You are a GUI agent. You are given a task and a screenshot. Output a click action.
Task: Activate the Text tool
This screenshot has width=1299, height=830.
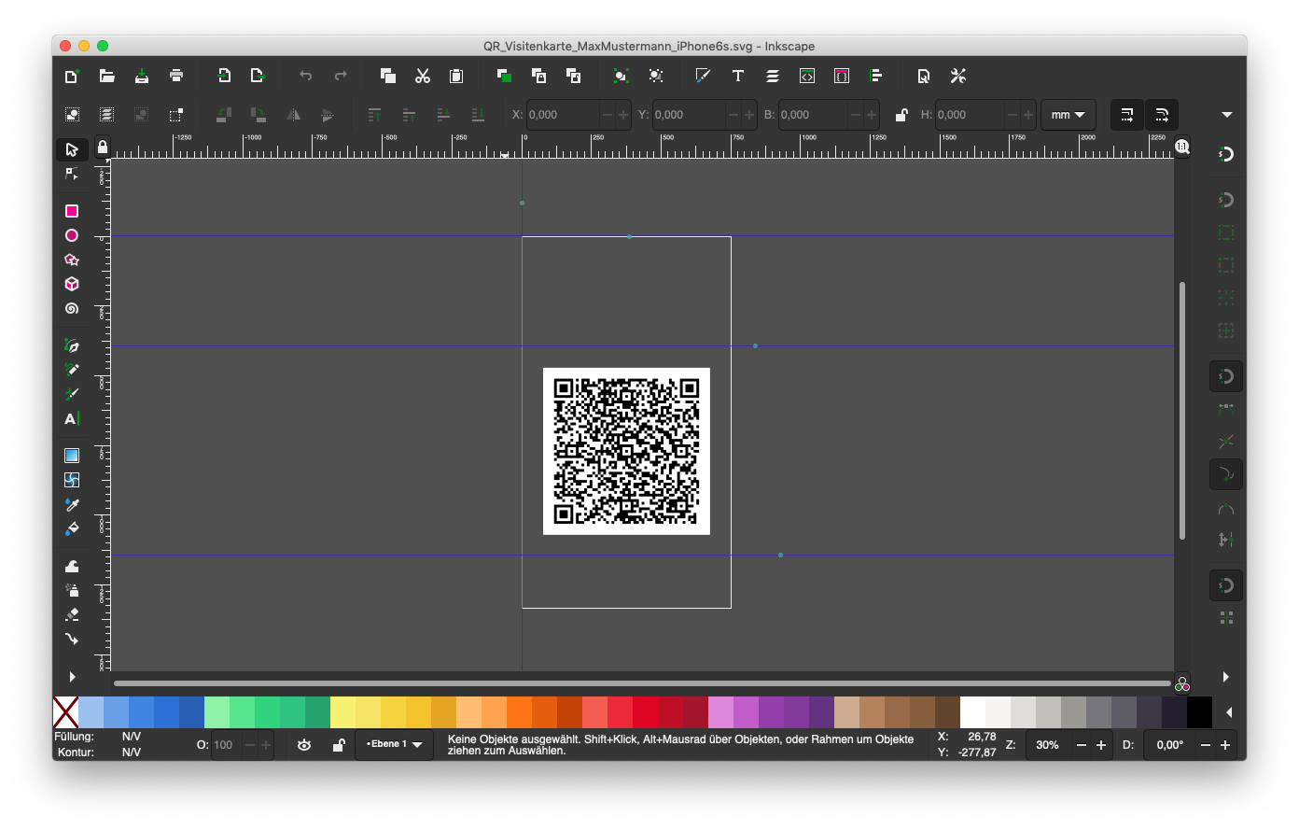point(71,418)
